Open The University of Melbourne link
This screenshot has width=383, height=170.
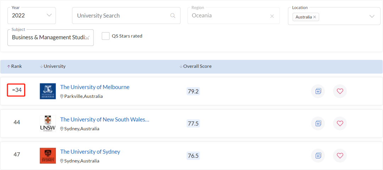[x=95, y=87]
